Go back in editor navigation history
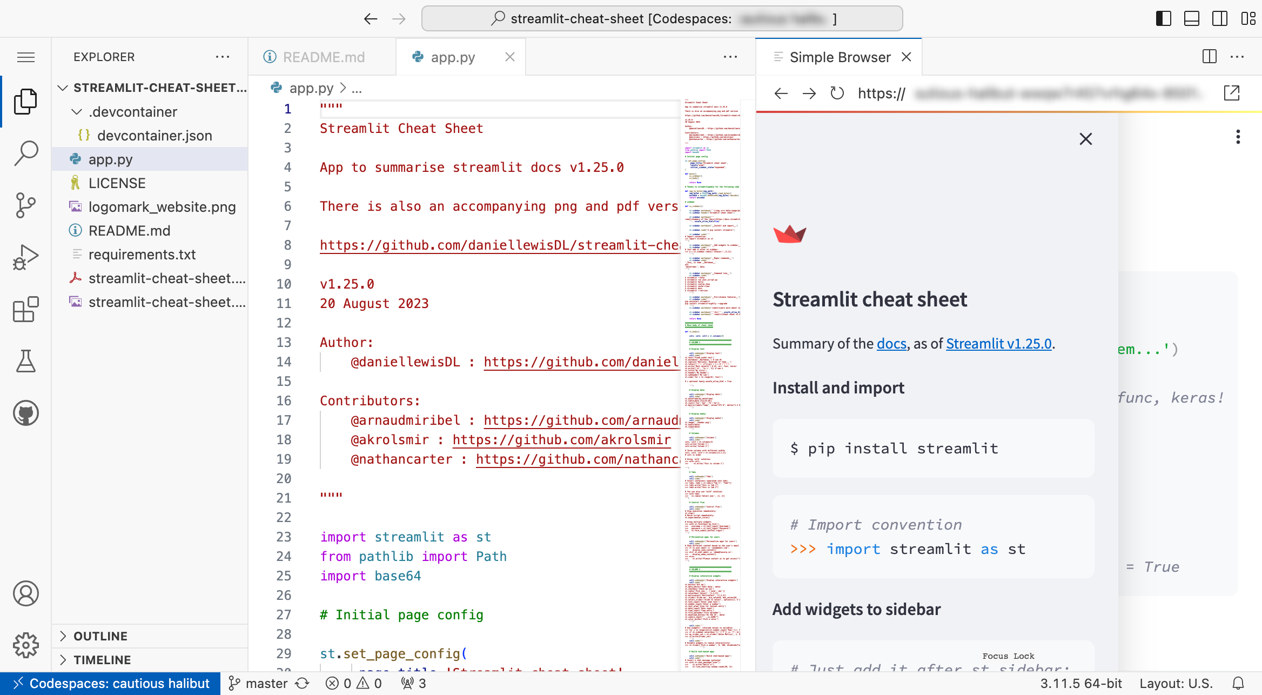This screenshot has height=695, width=1262. coord(371,19)
